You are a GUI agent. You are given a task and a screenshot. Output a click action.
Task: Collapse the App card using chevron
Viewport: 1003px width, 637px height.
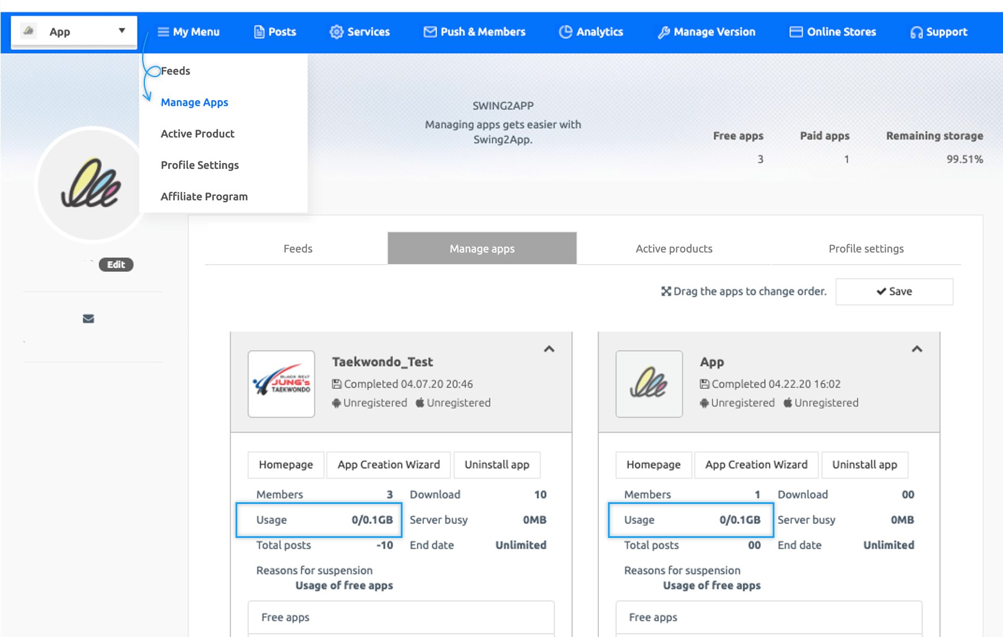(x=917, y=349)
